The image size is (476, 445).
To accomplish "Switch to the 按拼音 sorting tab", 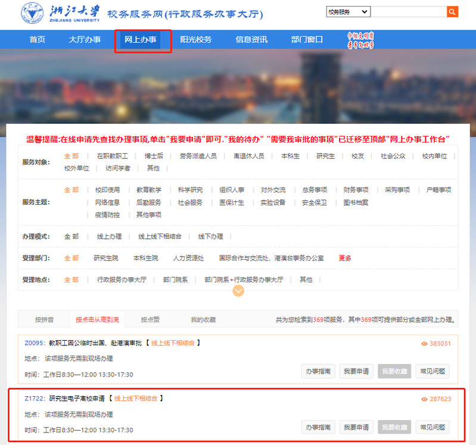I will tap(44, 320).
